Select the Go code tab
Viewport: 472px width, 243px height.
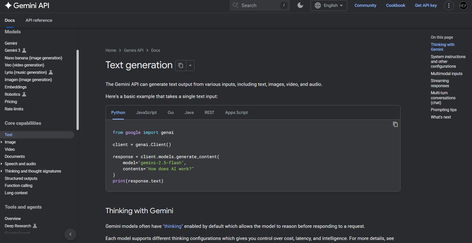coord(171,112)
